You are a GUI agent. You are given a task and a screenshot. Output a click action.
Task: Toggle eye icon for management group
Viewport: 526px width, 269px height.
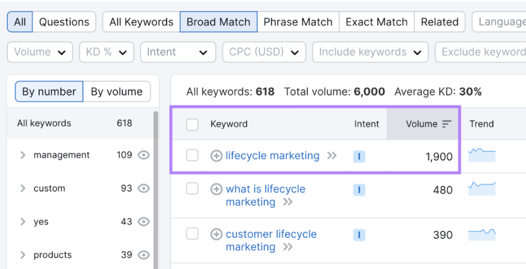[x=144, y=155]
